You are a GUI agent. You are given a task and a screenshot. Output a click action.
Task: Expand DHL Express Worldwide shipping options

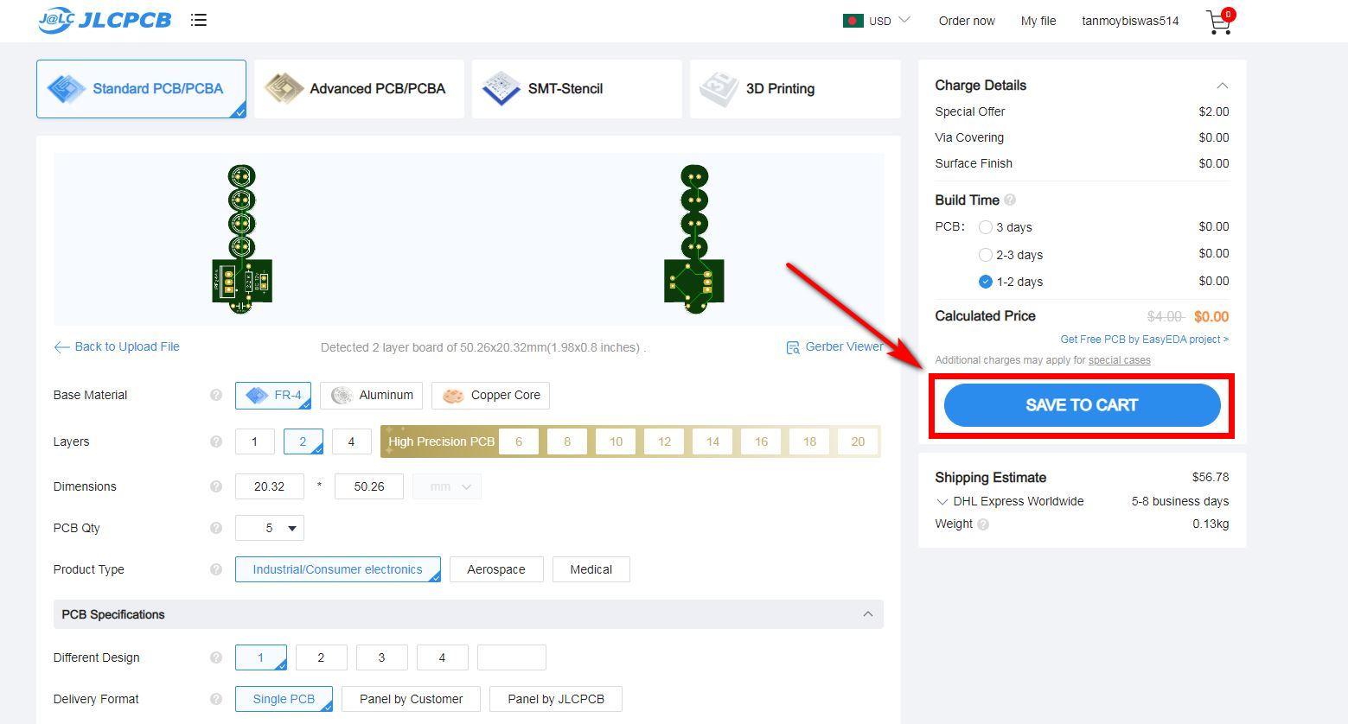(x=942, y=502)
